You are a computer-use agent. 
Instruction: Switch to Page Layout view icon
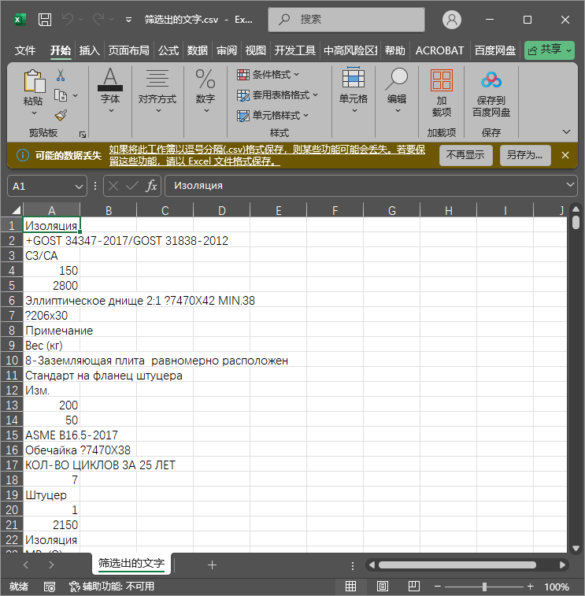click(383, 586)
